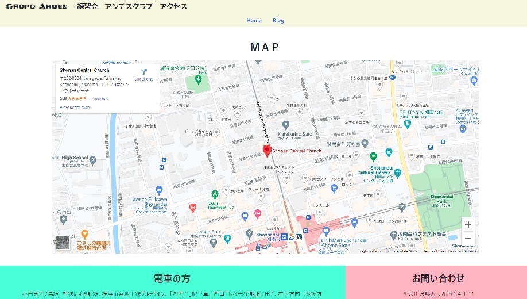Click the 電車の方 heading
This screenshot has height=299, width=527.
click(x=172, y=278)
